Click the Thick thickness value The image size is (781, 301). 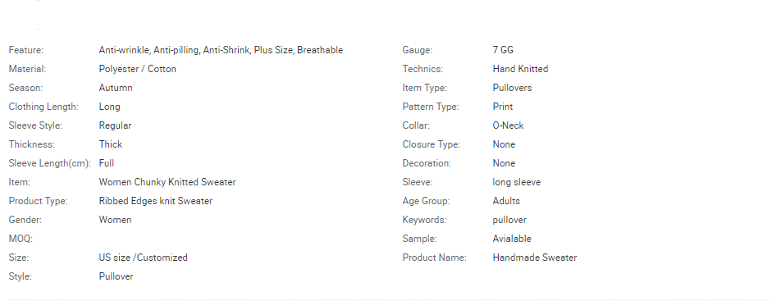click(111, 144)
